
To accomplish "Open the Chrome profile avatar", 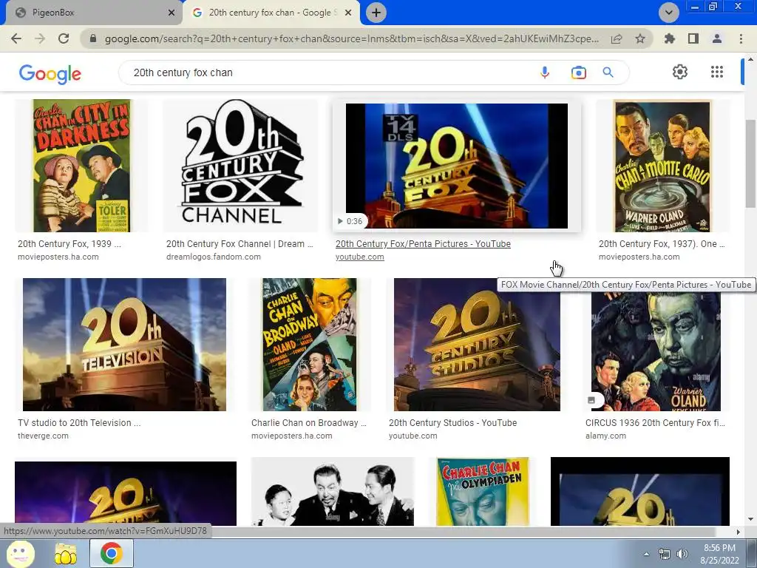I will (x=717, y=38).
